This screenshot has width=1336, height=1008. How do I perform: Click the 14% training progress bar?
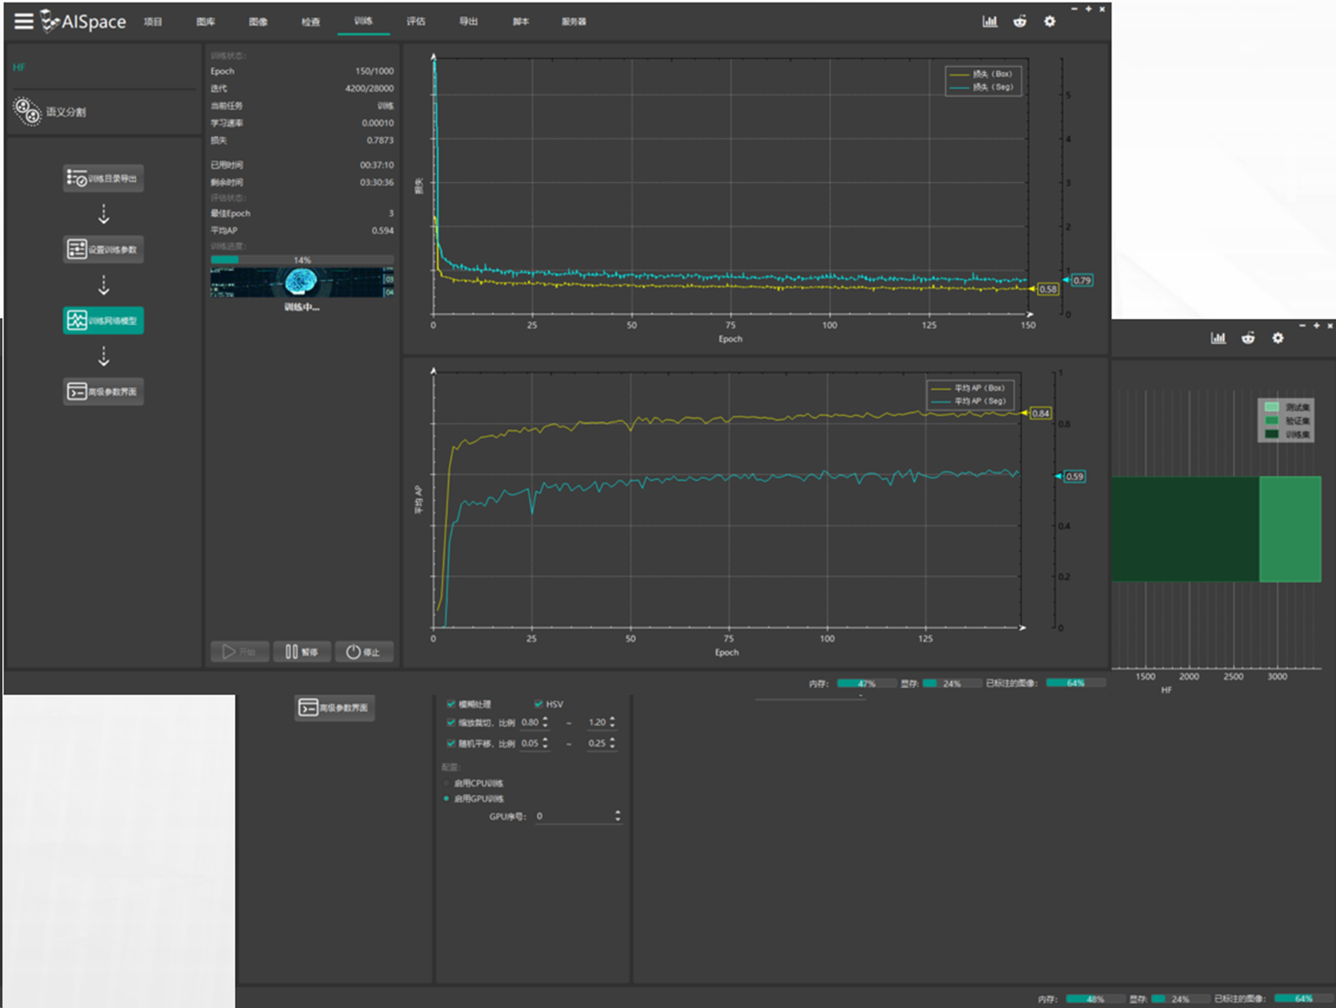301,260
